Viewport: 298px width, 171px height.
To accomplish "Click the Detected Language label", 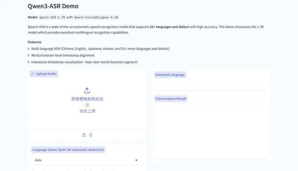I will point(170,75).
